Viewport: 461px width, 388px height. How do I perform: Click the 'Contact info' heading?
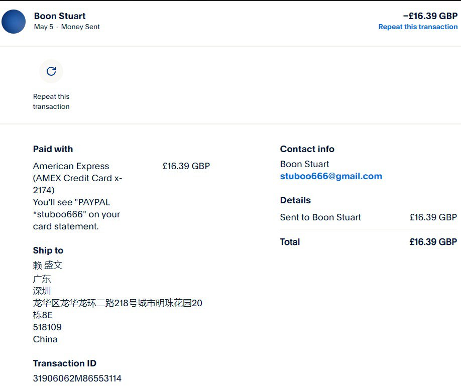pos(307,149)
